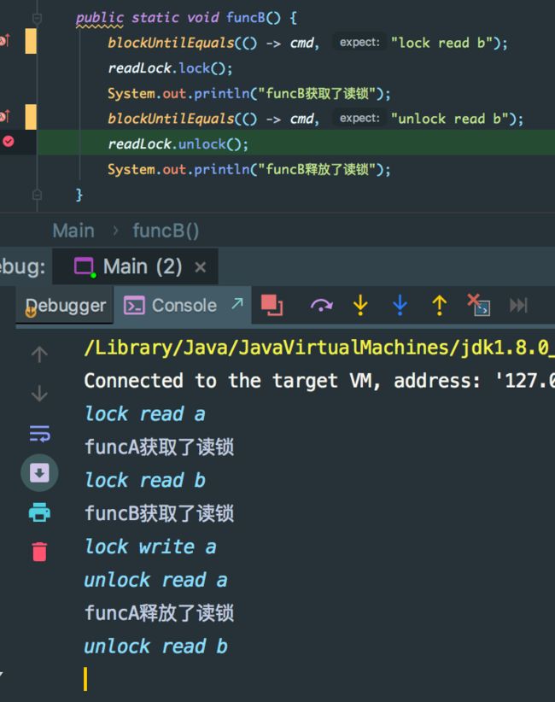
Task: Click println "funcB释放了读锁" code line
Action: click(x=248, y=170)
